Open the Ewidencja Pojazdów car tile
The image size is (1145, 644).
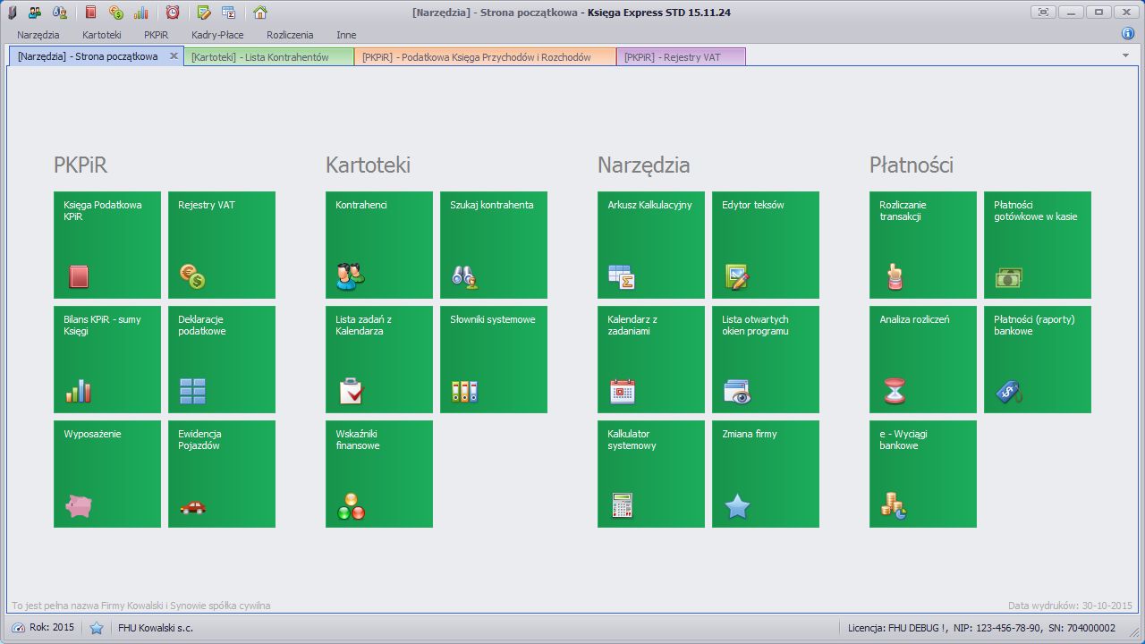pos(222,474)
